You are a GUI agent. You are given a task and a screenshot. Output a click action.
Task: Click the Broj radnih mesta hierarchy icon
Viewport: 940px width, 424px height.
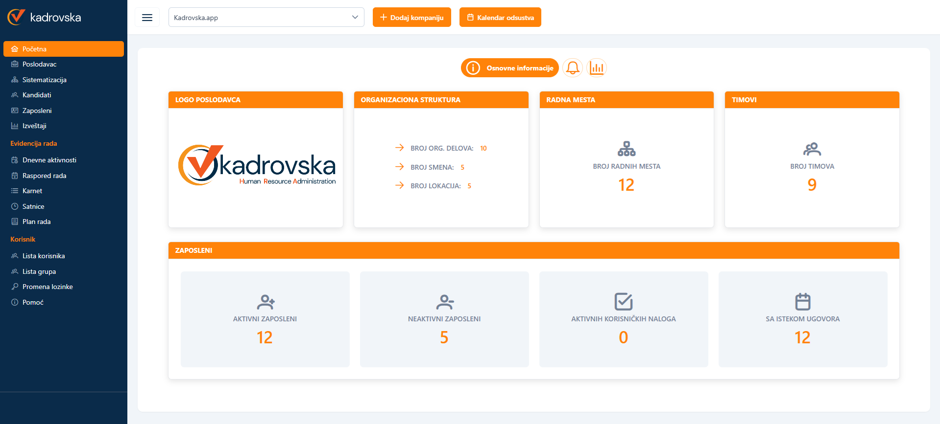(627, 149)
